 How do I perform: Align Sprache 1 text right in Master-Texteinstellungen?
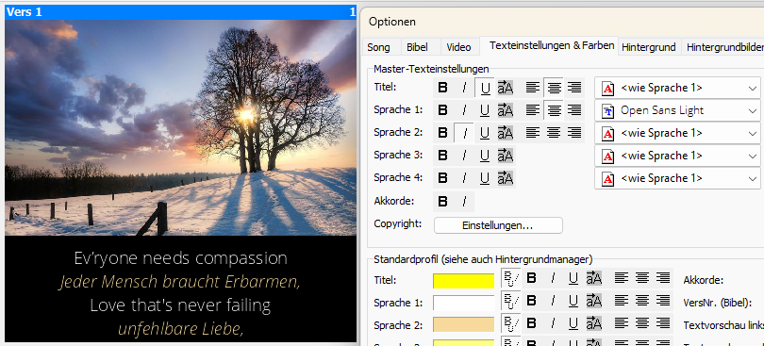coord(575,110)
